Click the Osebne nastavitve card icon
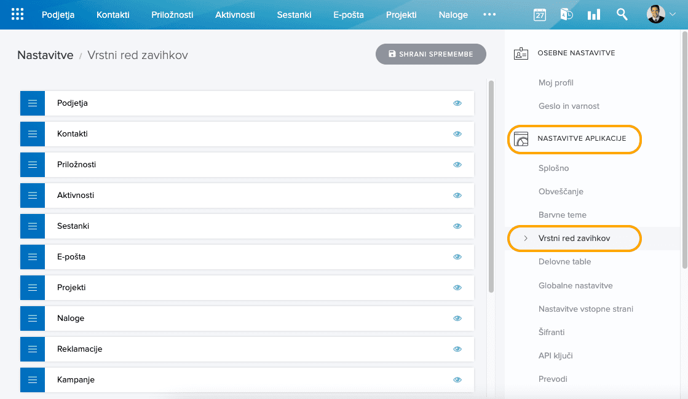Viewport: 688px width, 399px height. [520, 53]
